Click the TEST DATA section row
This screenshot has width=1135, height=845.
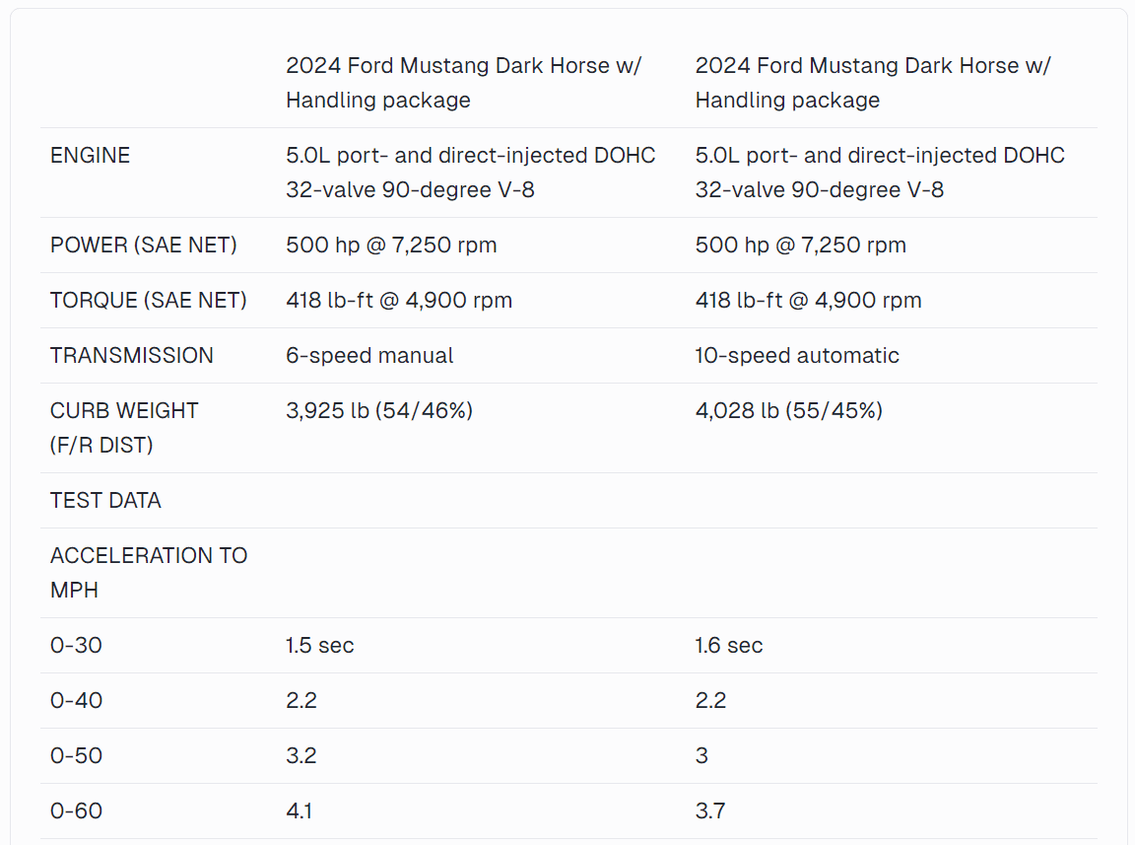(x=568, y=500)
